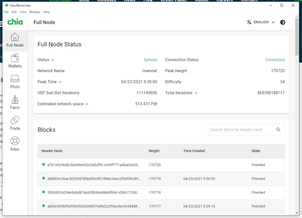Open the Help menu

46,12
